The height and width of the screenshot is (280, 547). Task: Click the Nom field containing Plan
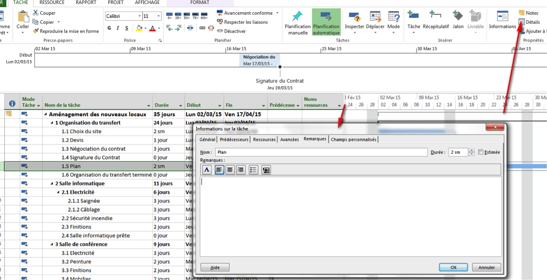click(321, 152)
